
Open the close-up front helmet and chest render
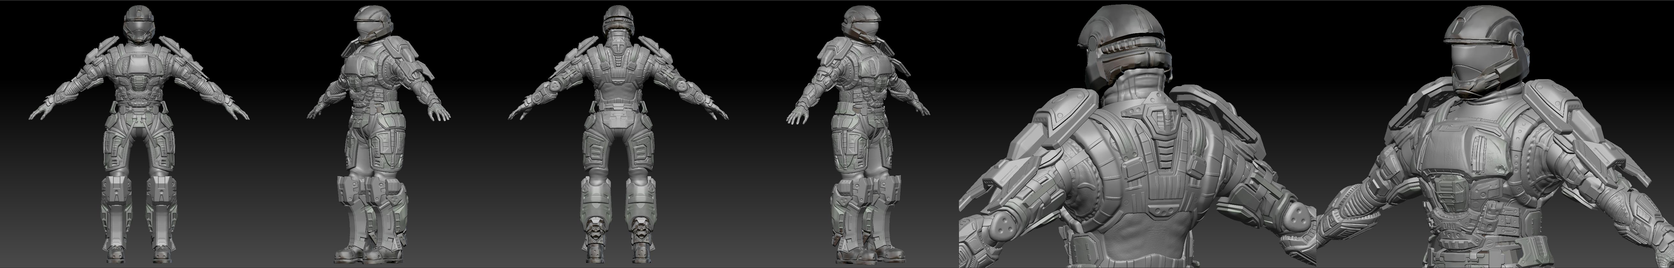1495,134
